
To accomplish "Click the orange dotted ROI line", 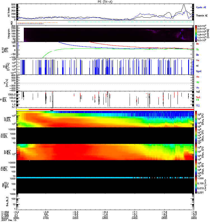I will click(x=37, y=23).
